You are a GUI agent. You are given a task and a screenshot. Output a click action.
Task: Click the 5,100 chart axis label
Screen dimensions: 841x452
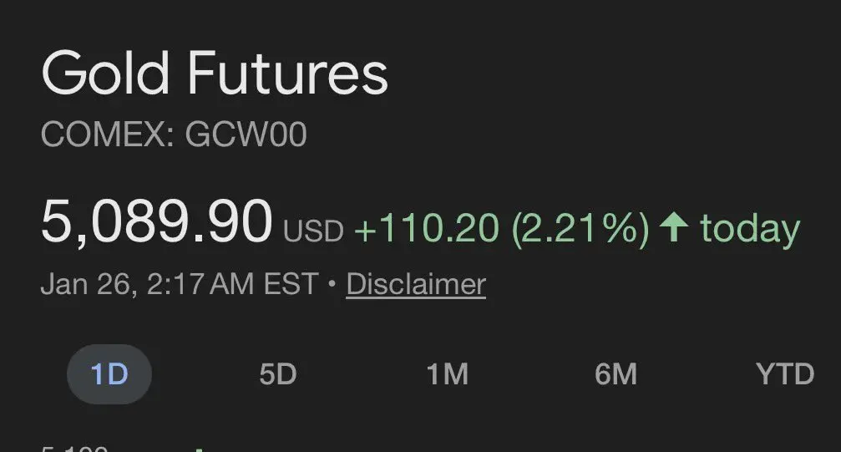click(x=74, y=449)
